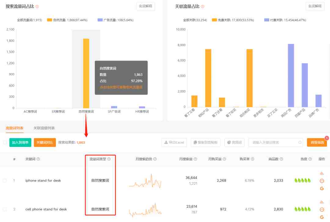Open bar chart icon for cell phone stand for desk

point(322,202)
